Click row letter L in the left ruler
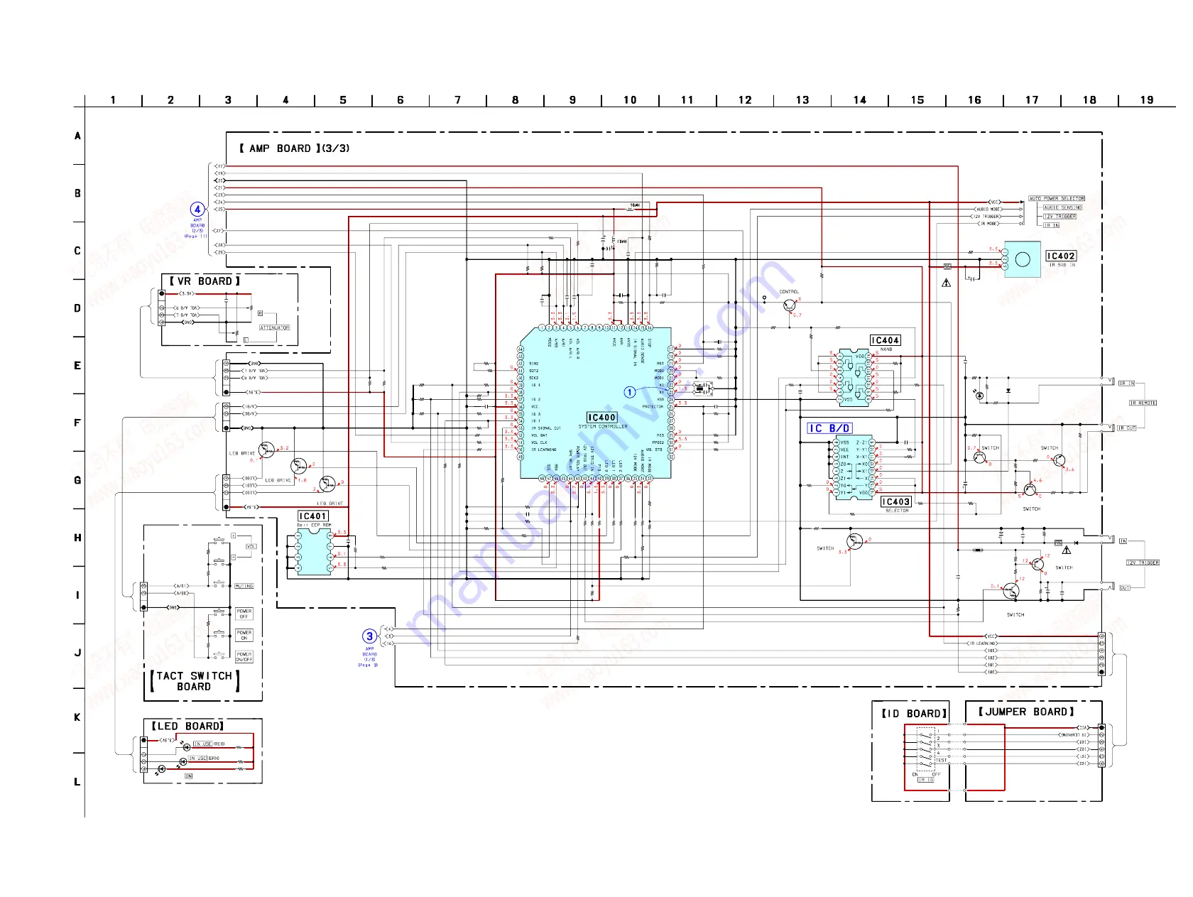1193x897 pixels. coord(77,782)
